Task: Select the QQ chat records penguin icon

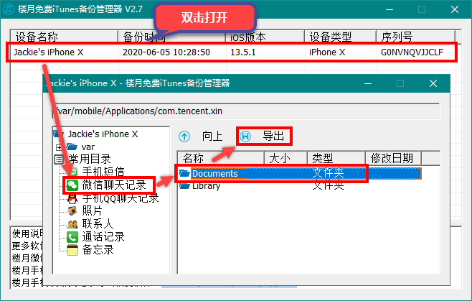Action: [x=72, y=198]
